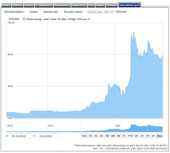Click the 'od' start date field

(21, 136)
